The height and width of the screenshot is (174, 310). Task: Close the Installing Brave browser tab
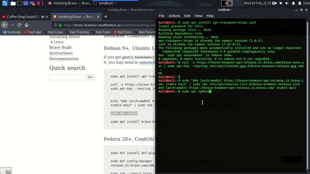coord(98,17)
